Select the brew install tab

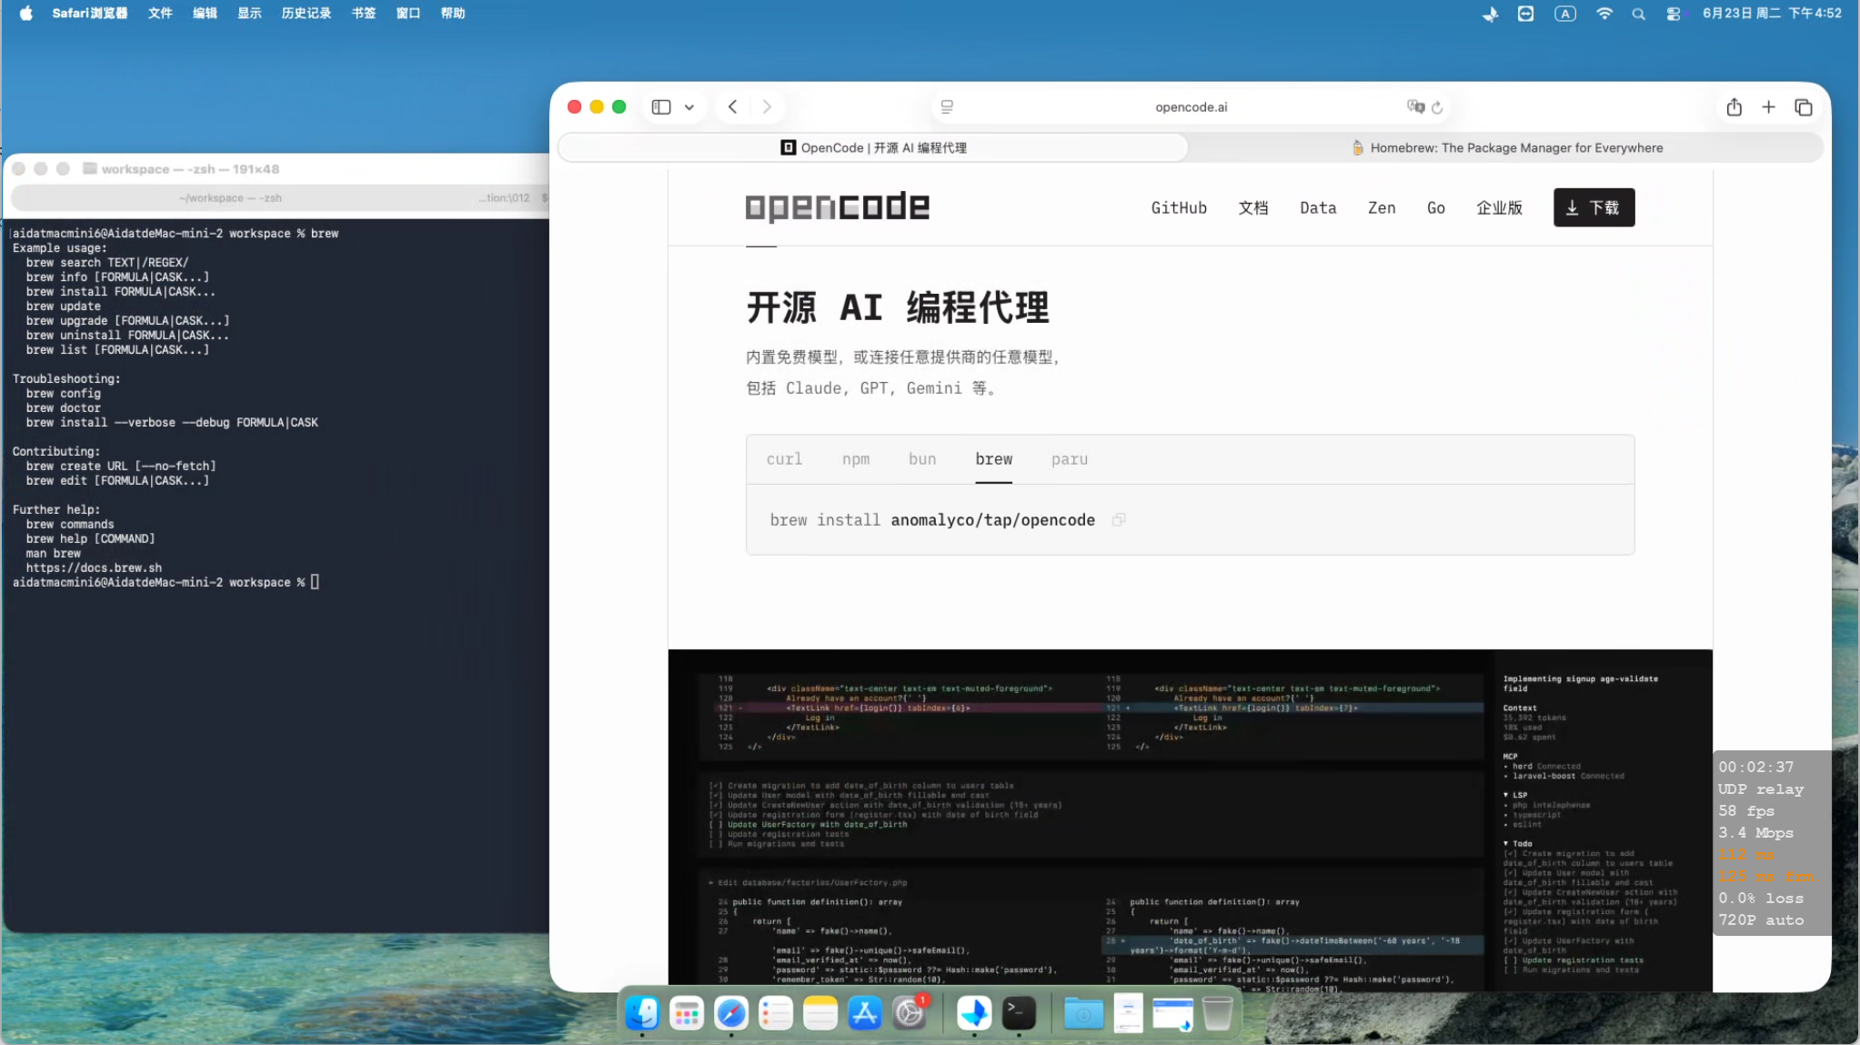[993, 459]
